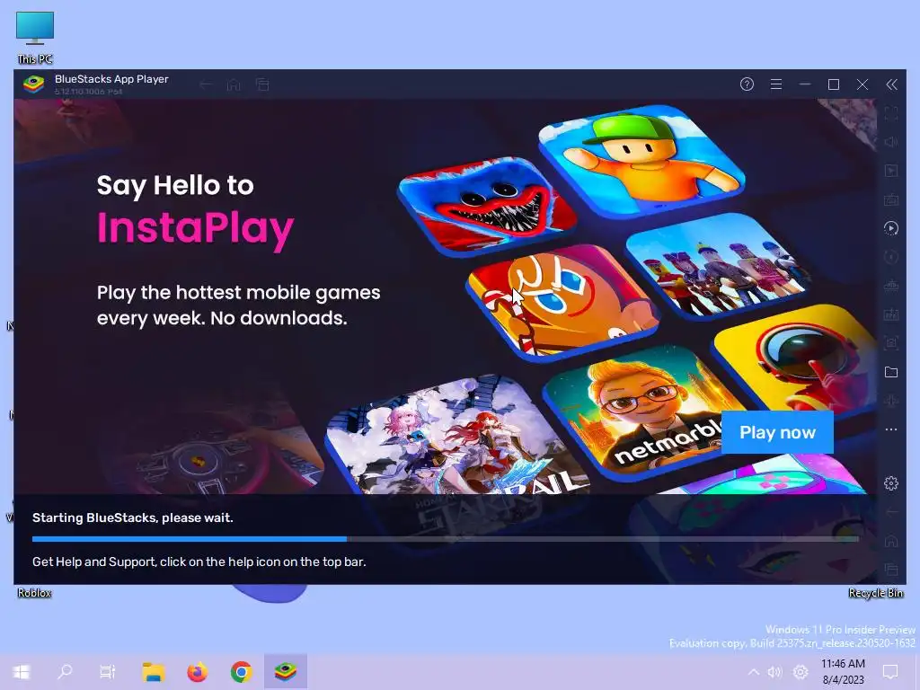
Task: Open the notification center icon
Action: [x=890, y=672]
